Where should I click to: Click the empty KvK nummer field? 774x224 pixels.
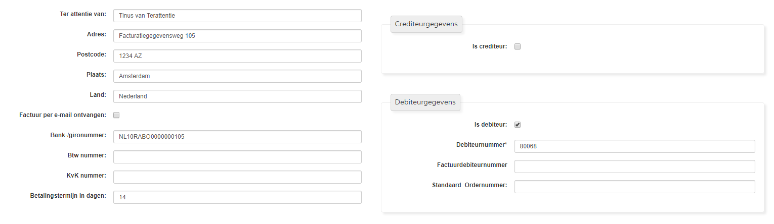point(237,177)
